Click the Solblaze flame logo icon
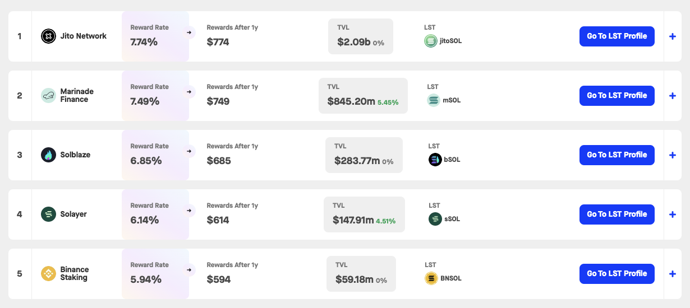Image resolution: width=690 pixels, height=308 pixels. 49,155
